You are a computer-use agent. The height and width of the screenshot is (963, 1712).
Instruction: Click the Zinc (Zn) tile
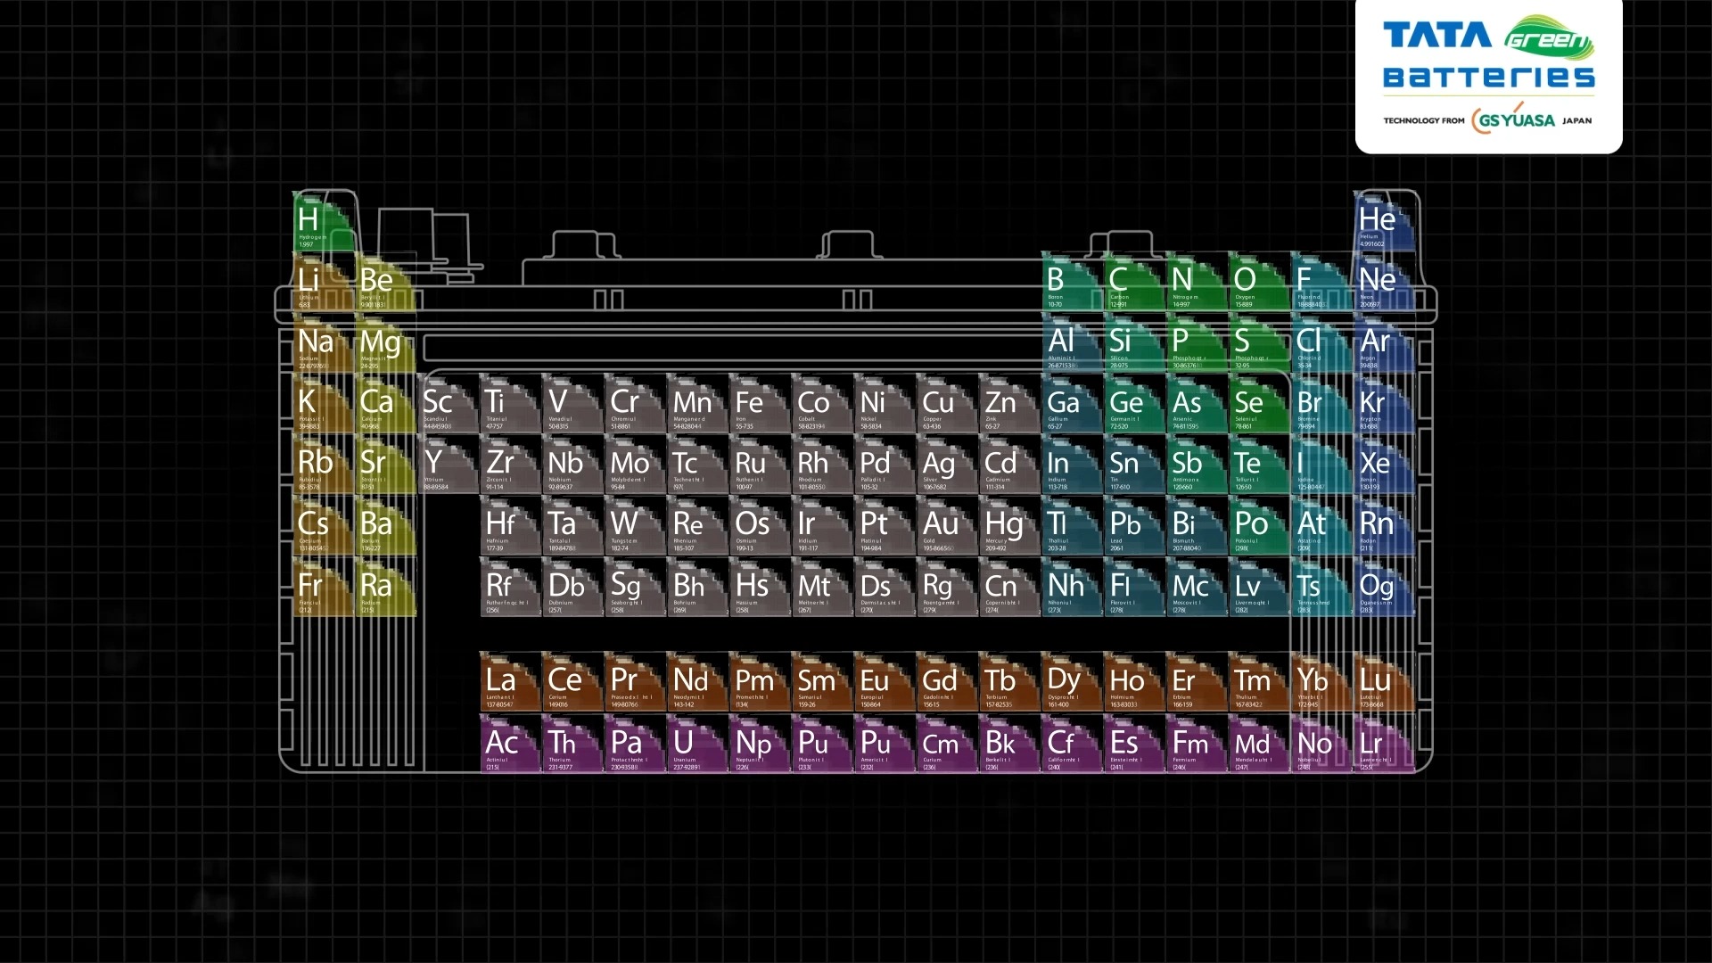click(1009, 403)
